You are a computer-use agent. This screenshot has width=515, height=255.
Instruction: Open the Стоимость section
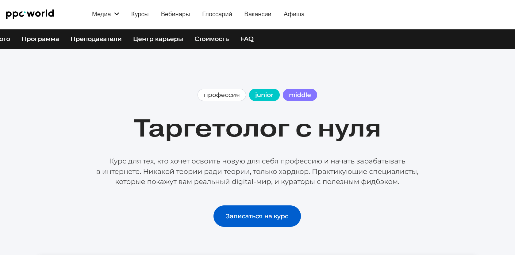point(212,39)
